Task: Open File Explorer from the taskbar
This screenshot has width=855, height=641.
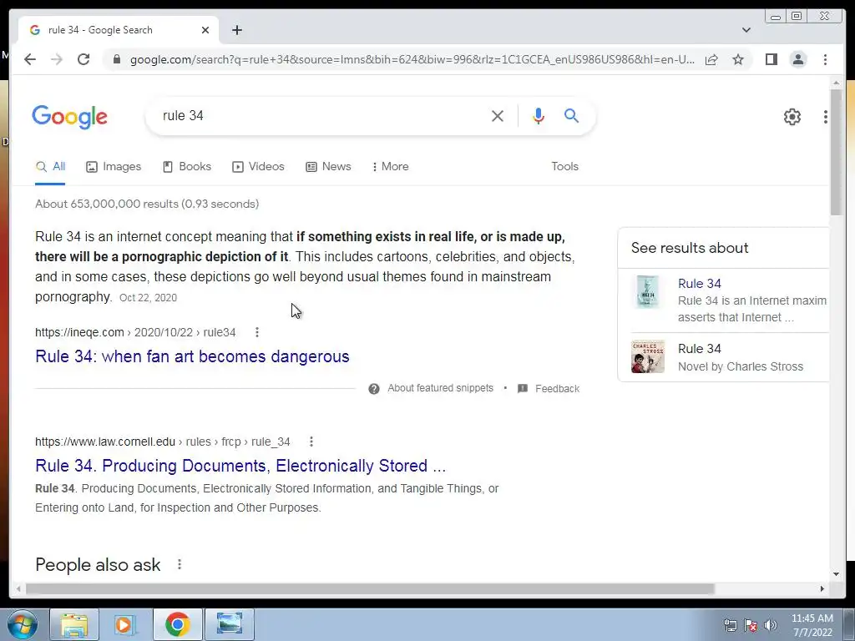Action: 74,624
